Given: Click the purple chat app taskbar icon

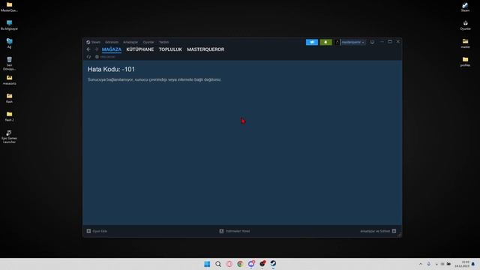Looking at the screenshot, I should (x=251, y=263).
